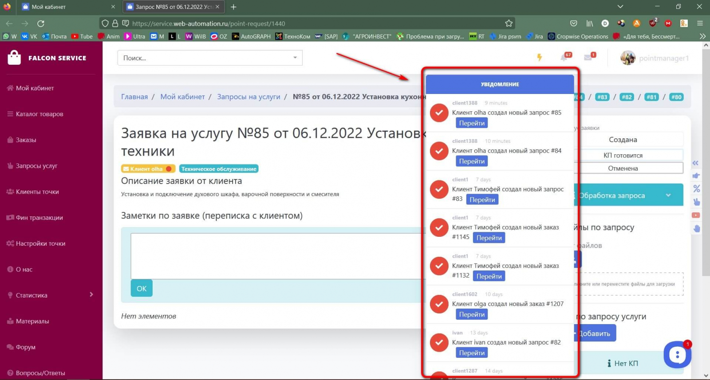
Task: Follow the 'Запросы на услуги' breadcrumb link
Action: pyautogui.click(x=248, y=97)
